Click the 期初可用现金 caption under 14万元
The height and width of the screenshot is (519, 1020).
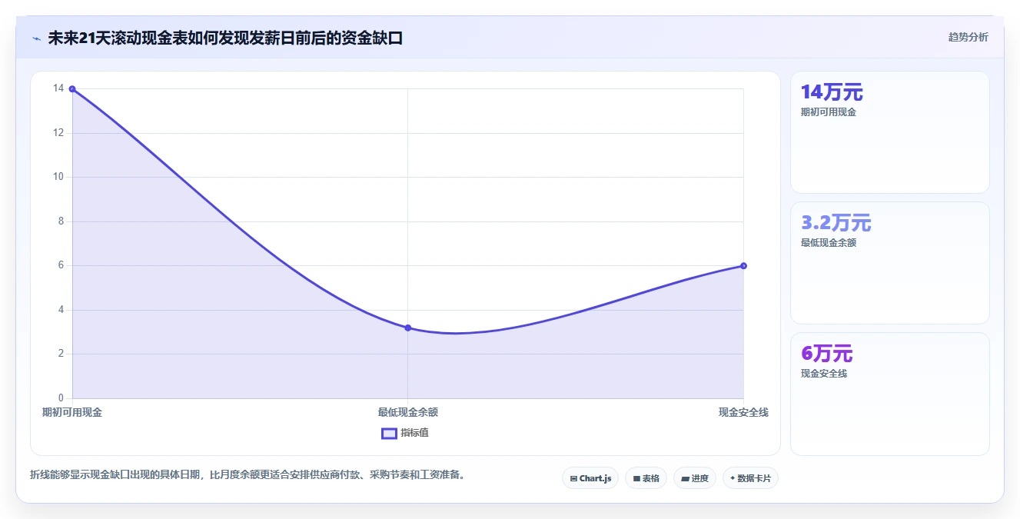(x=829, y=112)
